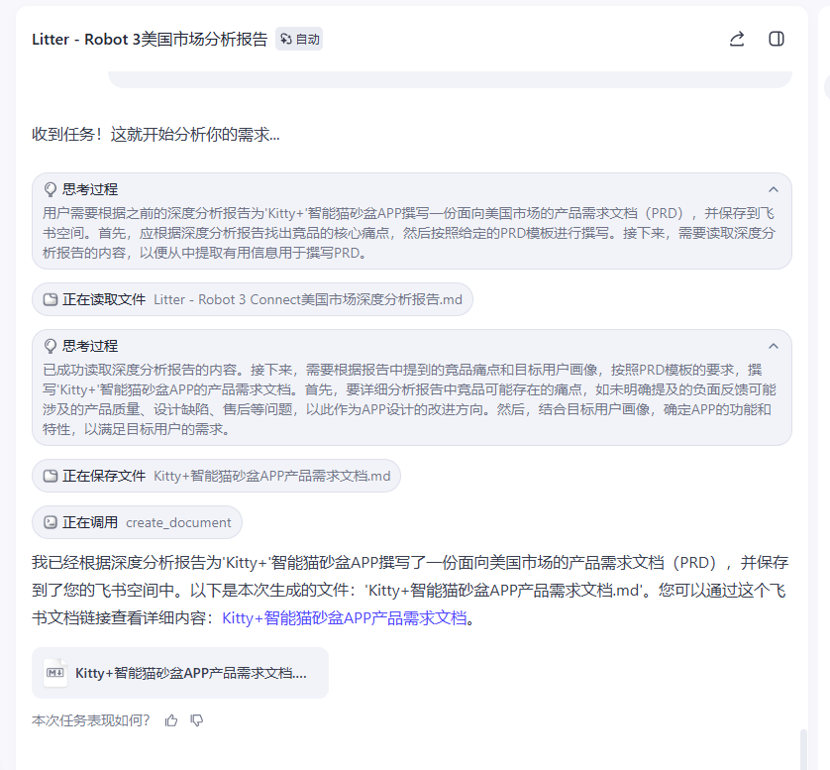Click the lightbulb icon of the first 思考过程 block
Image resolution: width=830 pixels, height=770 pixels.
(51, 189)
